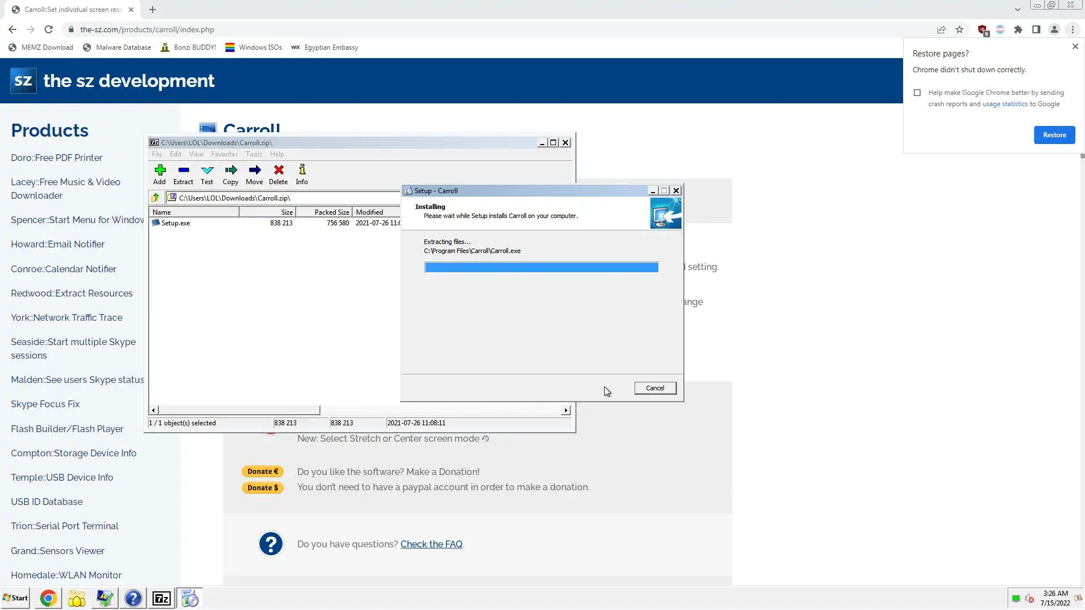The height and width of the screenshot is (610, 1085).
Task: Open the Info toolbar icon
Action: pyautogui.click(x=302, y=174)
